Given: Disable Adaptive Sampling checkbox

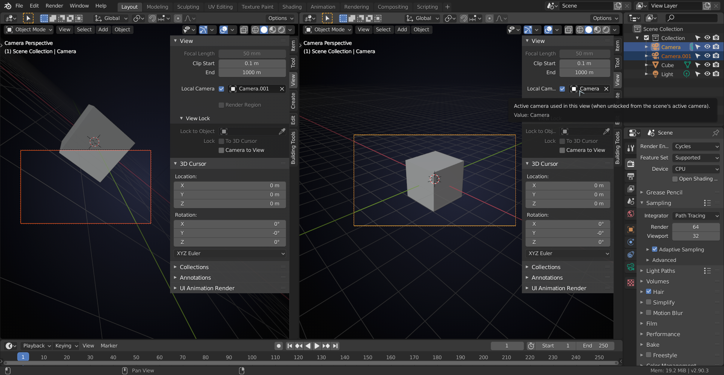Looking at the screenshot, I should pyautogui.click(x=655, y=249).
